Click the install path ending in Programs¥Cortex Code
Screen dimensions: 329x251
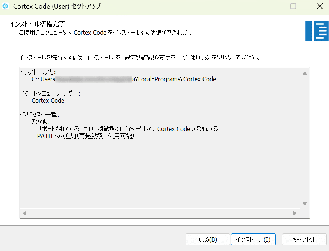[124, 79]
